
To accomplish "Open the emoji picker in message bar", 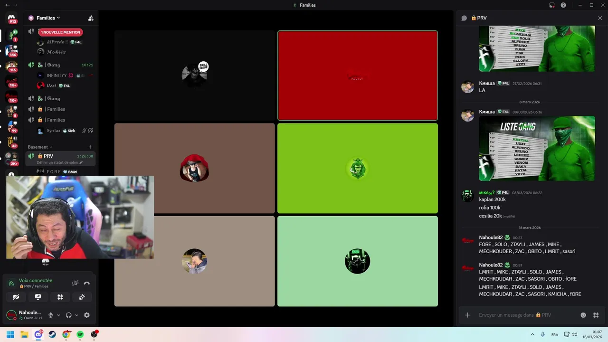I will pyautogui.click(x=583, y=315).
